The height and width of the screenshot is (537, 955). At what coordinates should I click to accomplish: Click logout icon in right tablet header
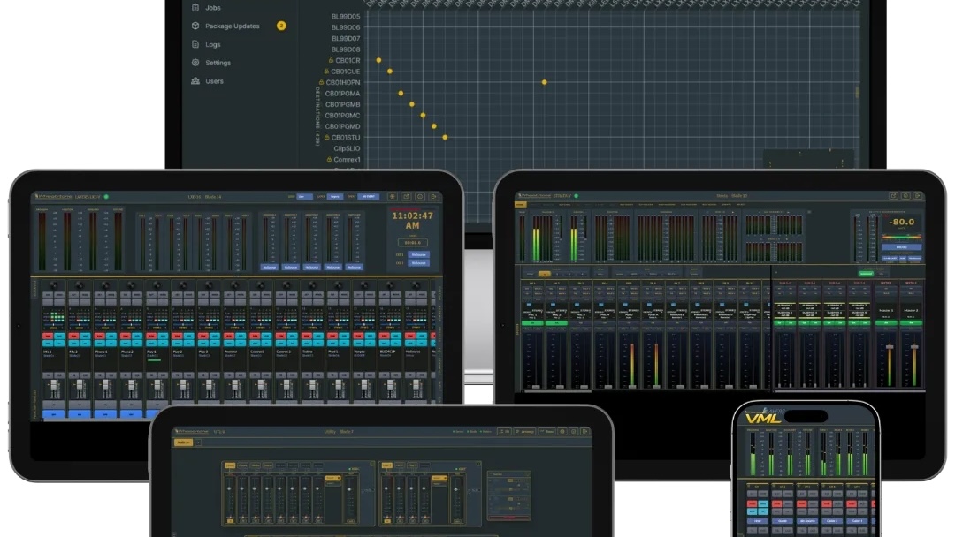coord(918,196)
